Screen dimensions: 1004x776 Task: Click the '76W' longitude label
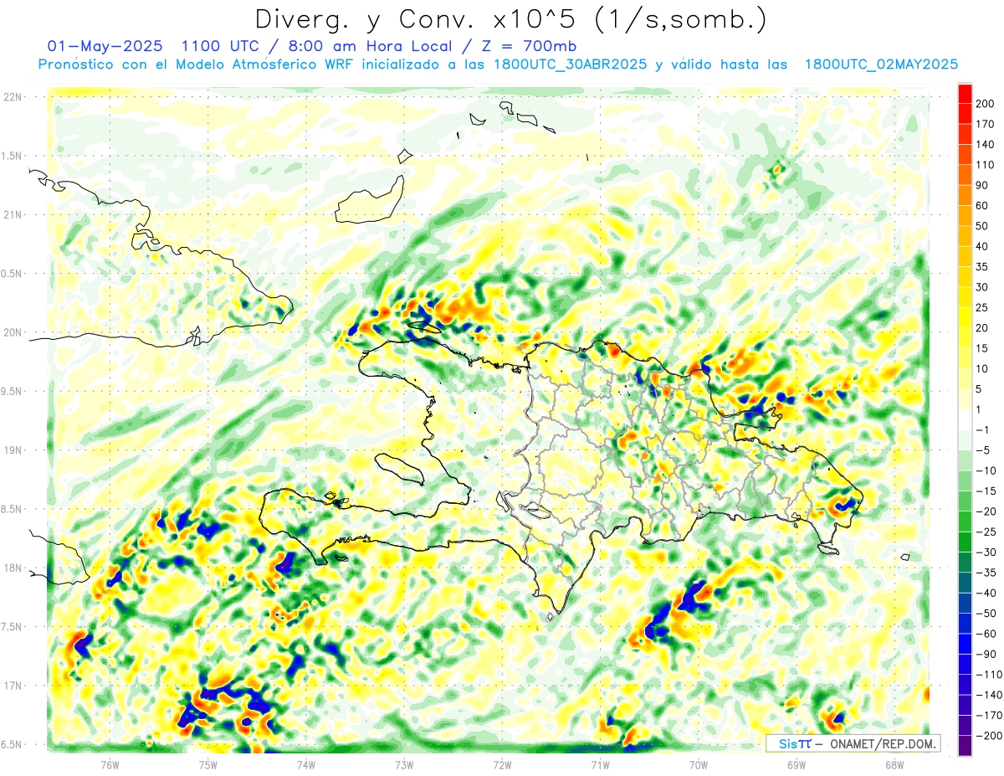110,764
